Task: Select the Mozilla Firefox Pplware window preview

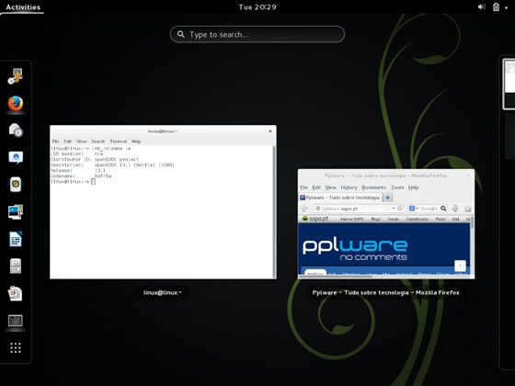Action: (386, 224)
